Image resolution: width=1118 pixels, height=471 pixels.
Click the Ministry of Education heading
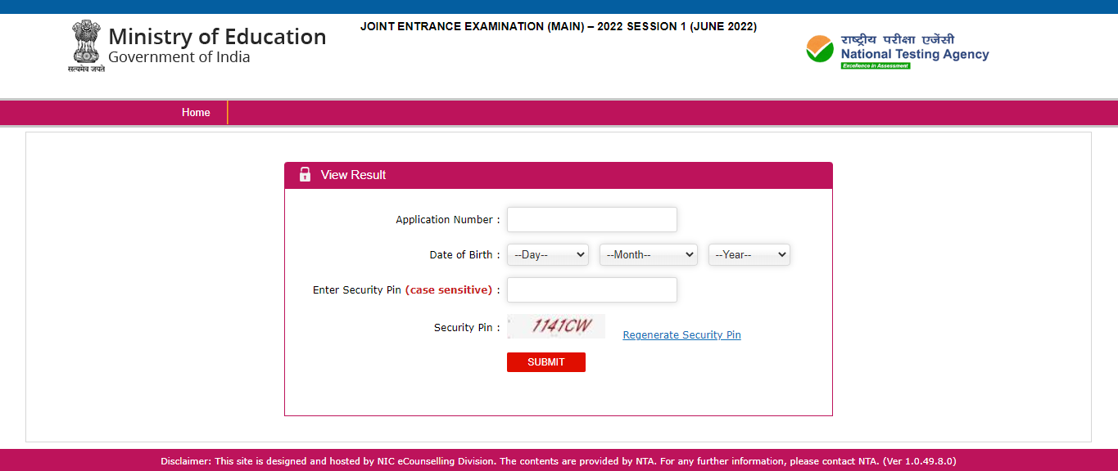pos(217,37)
